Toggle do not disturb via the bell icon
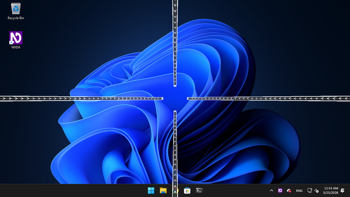This screenshot has height=197, width=350. pyautogui.click(x=342, y=190)
